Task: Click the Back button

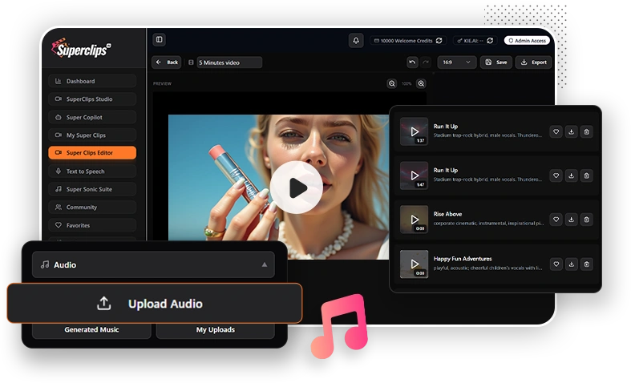Action: 167,62
